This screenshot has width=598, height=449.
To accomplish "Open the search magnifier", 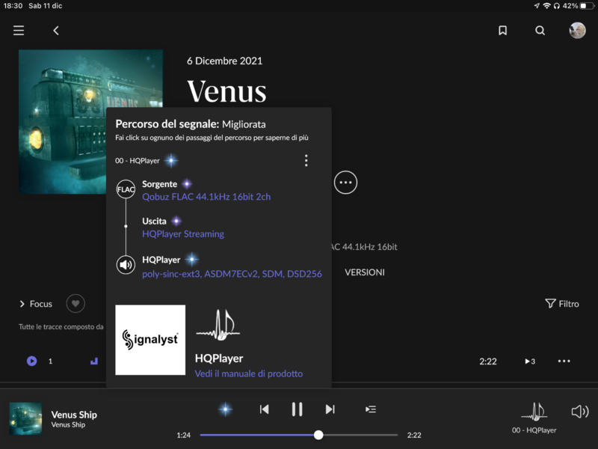I will (x=540, y=31).
